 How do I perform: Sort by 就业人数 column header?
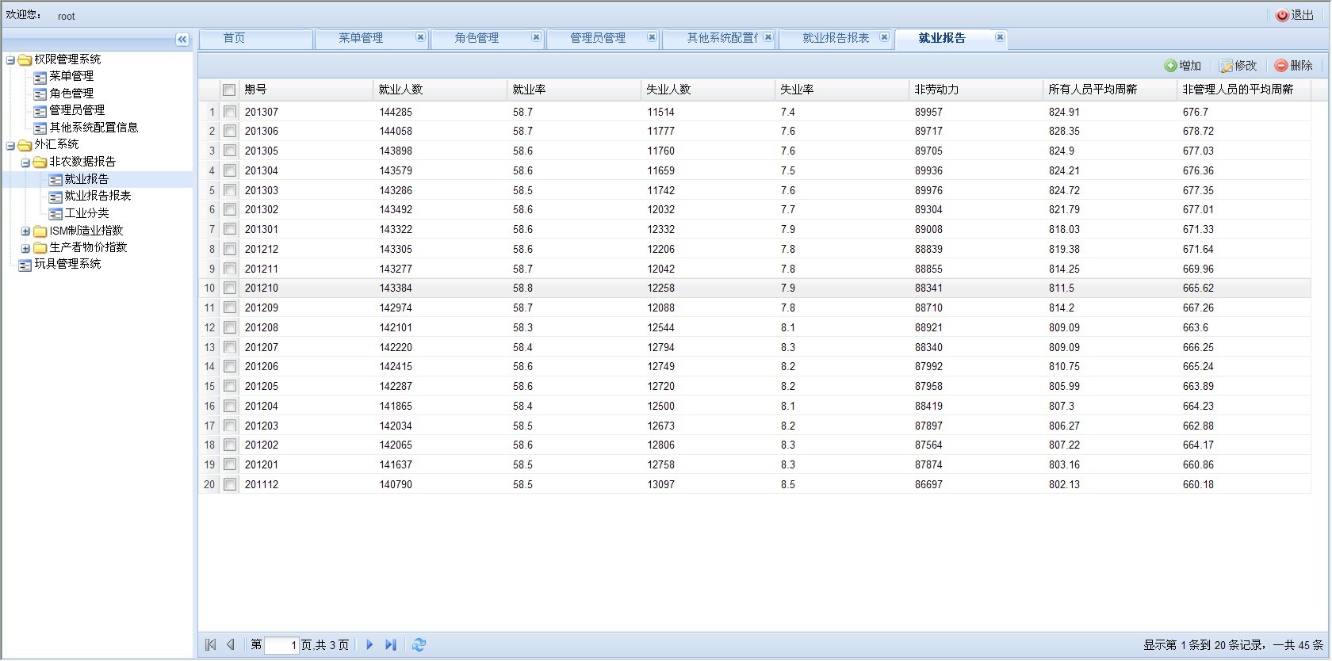click(440, 90)
